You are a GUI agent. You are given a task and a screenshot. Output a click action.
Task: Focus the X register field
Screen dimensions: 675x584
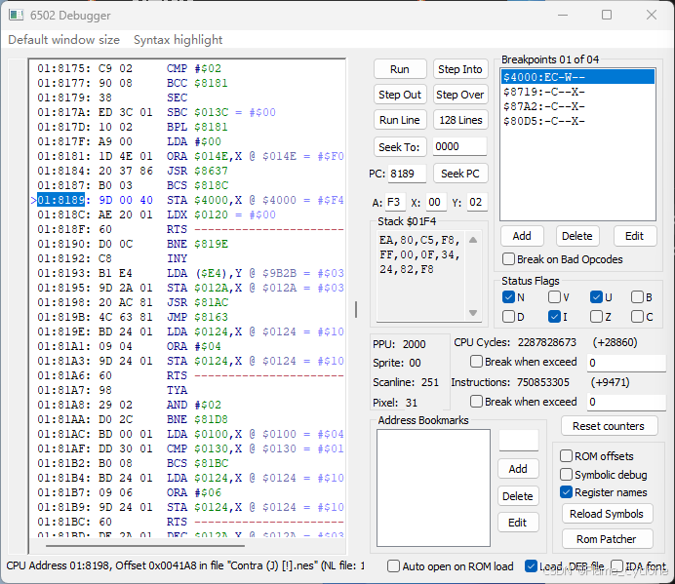click(x=435, y=202)
